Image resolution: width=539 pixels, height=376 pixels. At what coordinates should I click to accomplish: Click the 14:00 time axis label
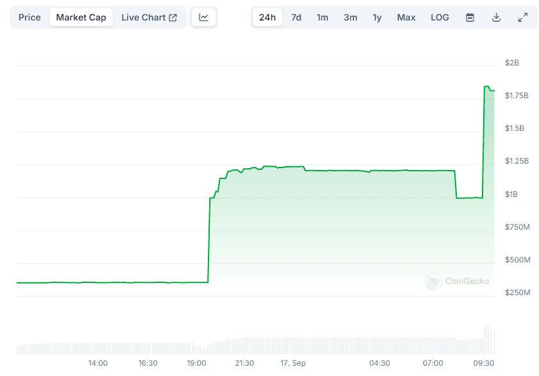click(98, 363)
